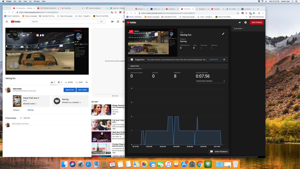Screen dimensions: 300x169
Task: Select the ANALYTICS tab in dashboard
Action: [135, 66]
